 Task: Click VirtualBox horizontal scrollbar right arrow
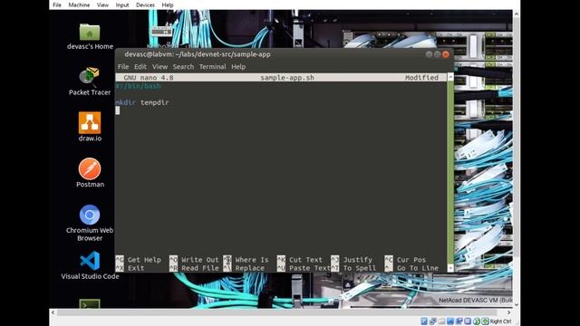click(509, 312)
